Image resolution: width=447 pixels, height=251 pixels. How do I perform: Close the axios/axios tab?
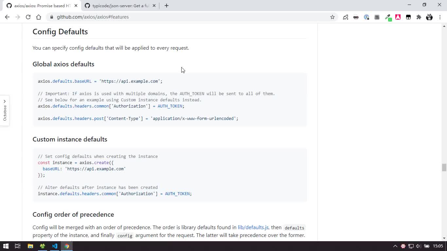click(x=76, y=6)
